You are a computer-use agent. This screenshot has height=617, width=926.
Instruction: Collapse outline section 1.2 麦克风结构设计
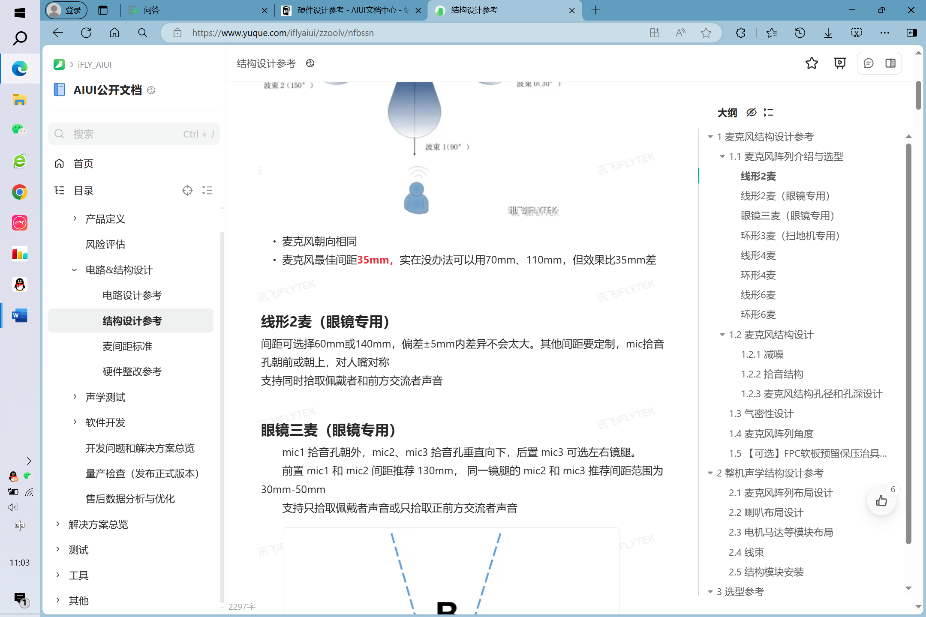click(x=722, y=335)
